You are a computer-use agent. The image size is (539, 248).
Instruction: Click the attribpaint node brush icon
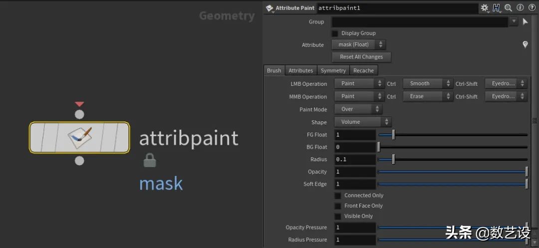[79, 137]
